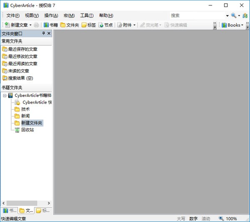The height and width of the screenshot is (222, 250).
Task: Click the search magnifier icon
Action: click(233, 15)
